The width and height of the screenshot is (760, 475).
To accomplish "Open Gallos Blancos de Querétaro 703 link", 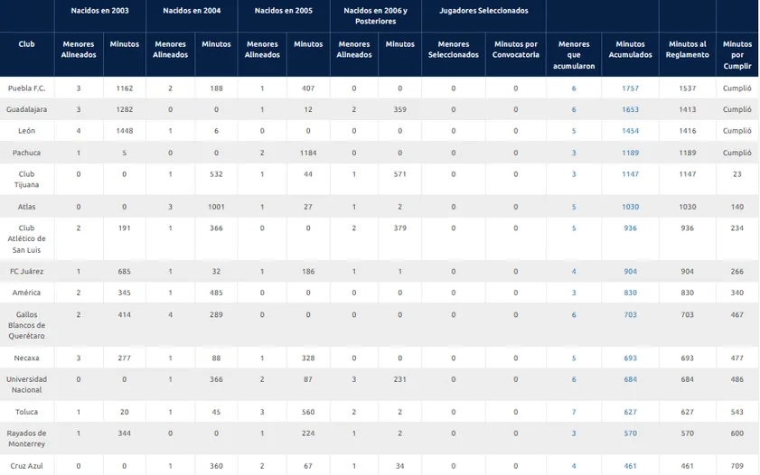I will tap(630, 314).
